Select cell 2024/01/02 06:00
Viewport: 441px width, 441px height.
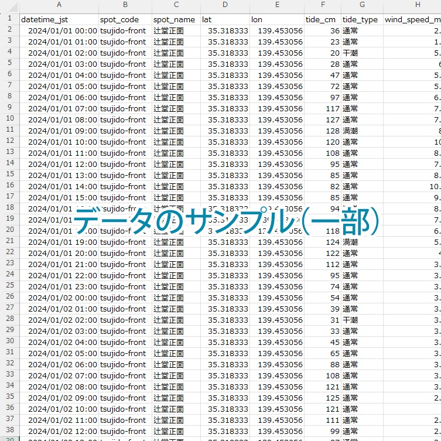59,364
